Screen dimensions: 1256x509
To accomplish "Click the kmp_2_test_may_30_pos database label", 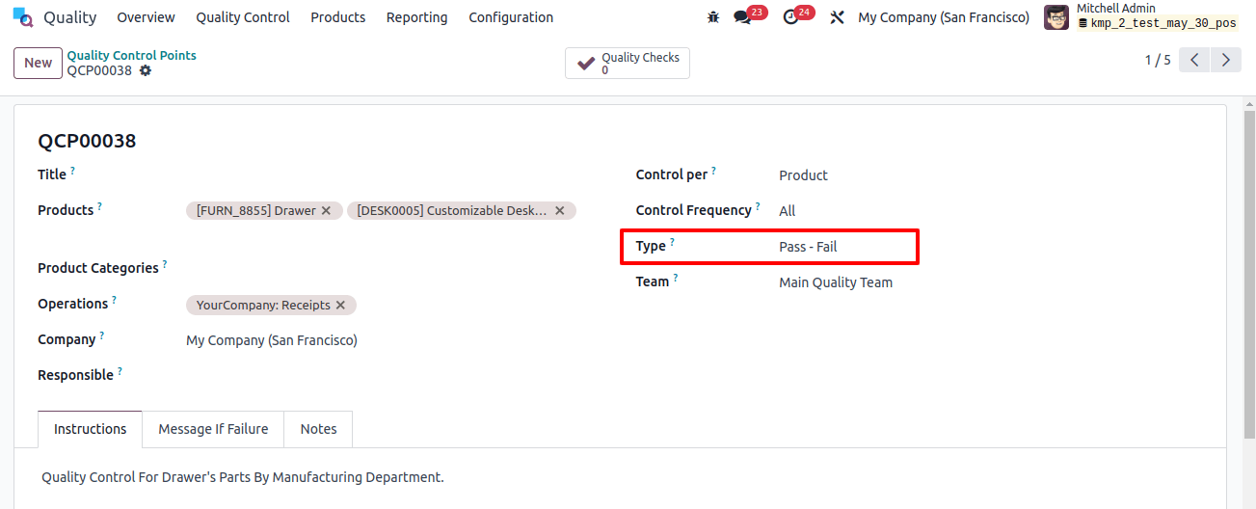I will pyautogui.click(x=1157, y=23).
